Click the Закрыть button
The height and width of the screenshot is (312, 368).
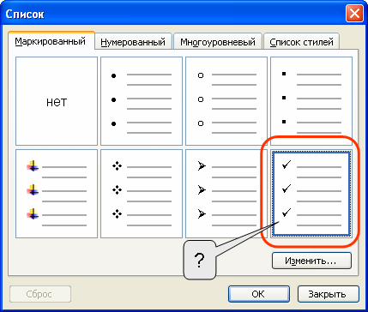pos(329,294)
